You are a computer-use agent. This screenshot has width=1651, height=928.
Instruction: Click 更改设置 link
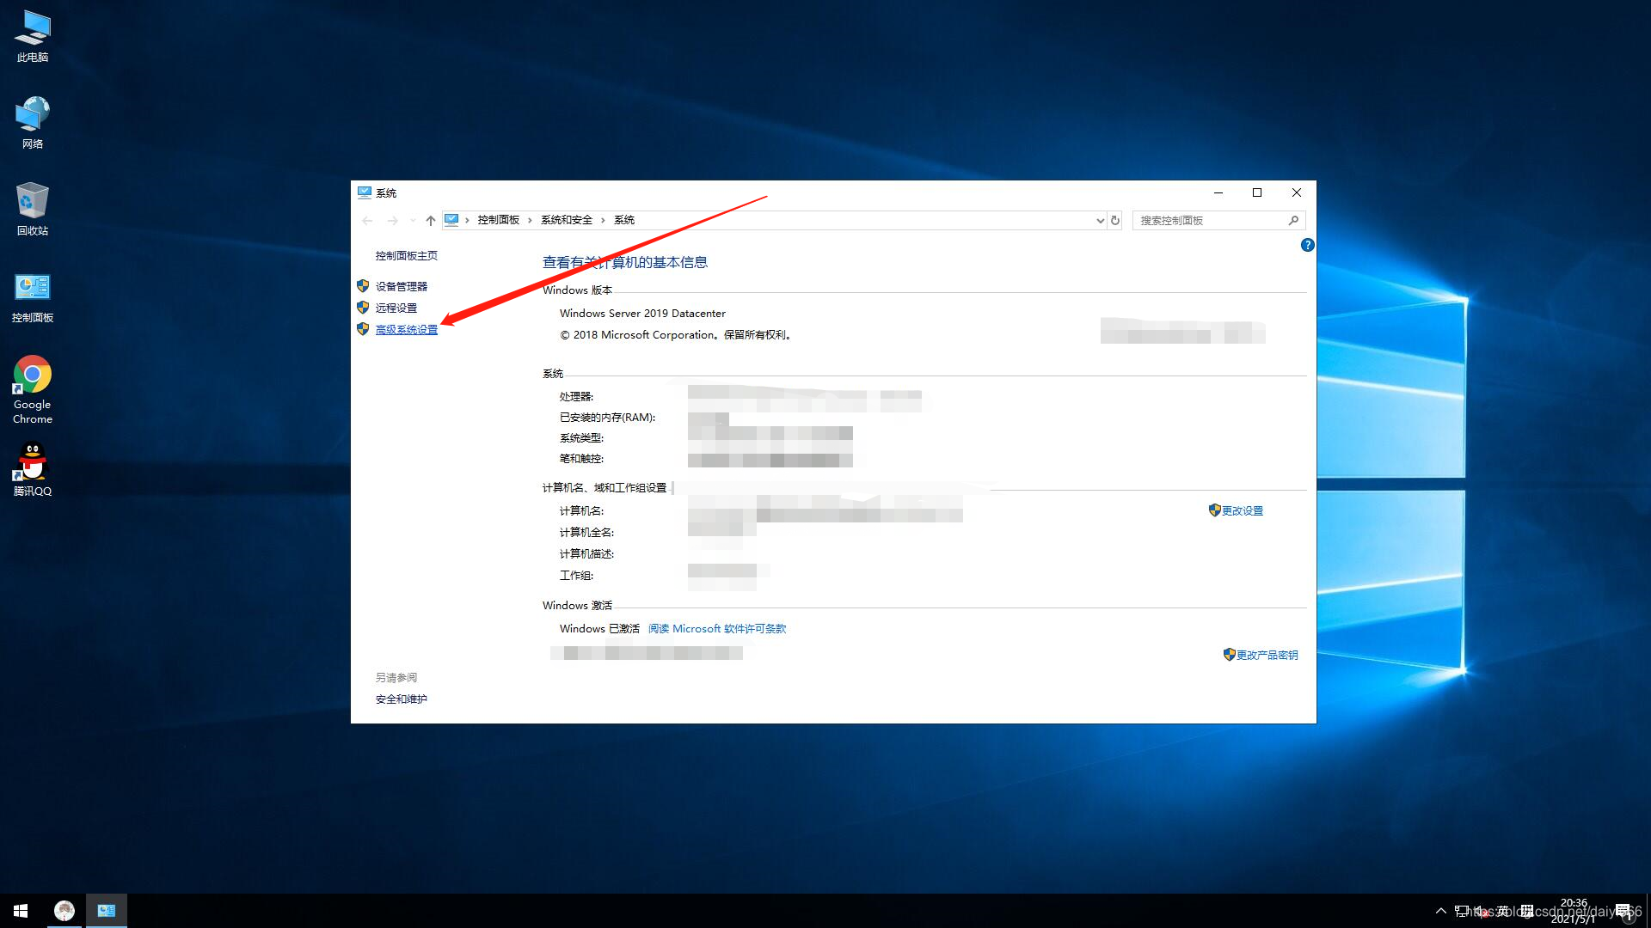pos(1242,511)
